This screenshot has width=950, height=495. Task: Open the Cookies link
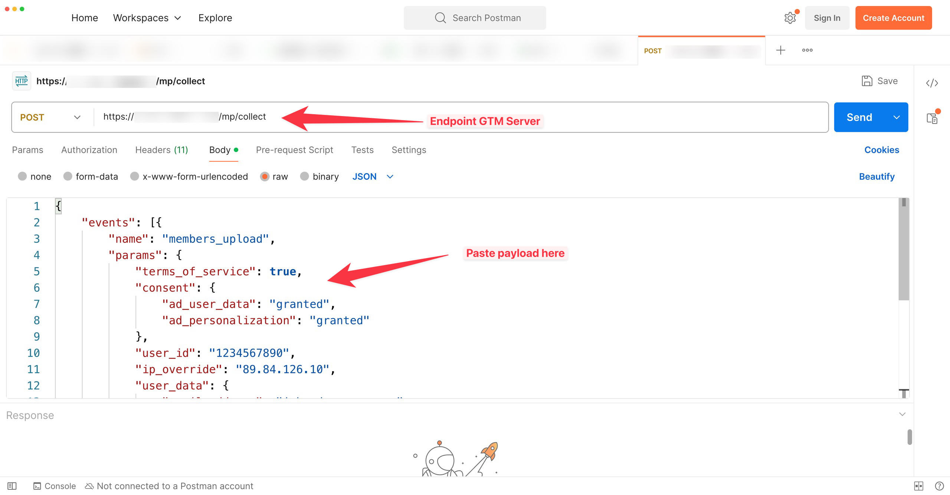(x=882, y=150)
